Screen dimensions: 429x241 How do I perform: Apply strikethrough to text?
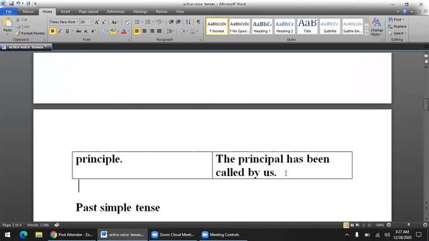[78, 31]
